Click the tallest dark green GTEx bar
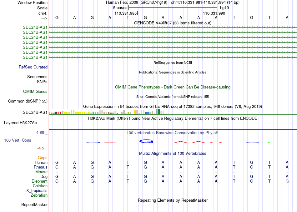Image resolution: width=297 pixels, height=212 pixels. (159, 112)
